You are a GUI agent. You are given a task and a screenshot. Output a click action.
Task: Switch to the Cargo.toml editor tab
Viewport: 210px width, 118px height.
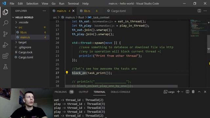point(118,11)
